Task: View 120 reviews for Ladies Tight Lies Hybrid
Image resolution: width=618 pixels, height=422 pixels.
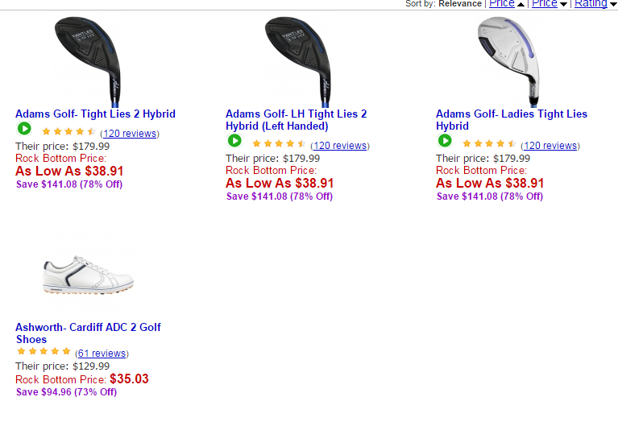Action: 550,146
